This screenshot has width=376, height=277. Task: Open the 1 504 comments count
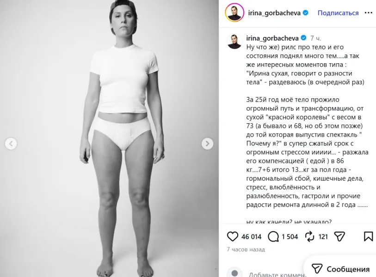click(290, 237)
